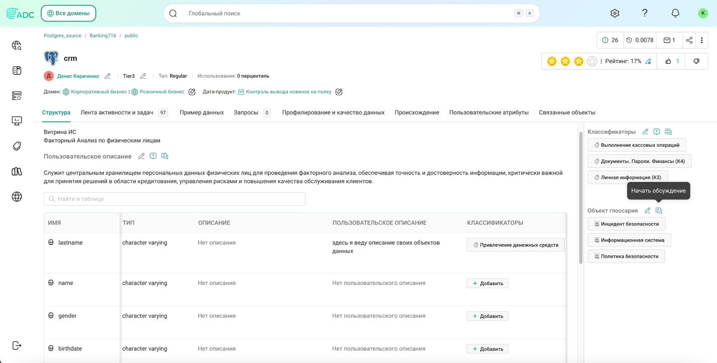
Task: Open the Корпоративный бизнес domain link
Action: pos(99,92)
